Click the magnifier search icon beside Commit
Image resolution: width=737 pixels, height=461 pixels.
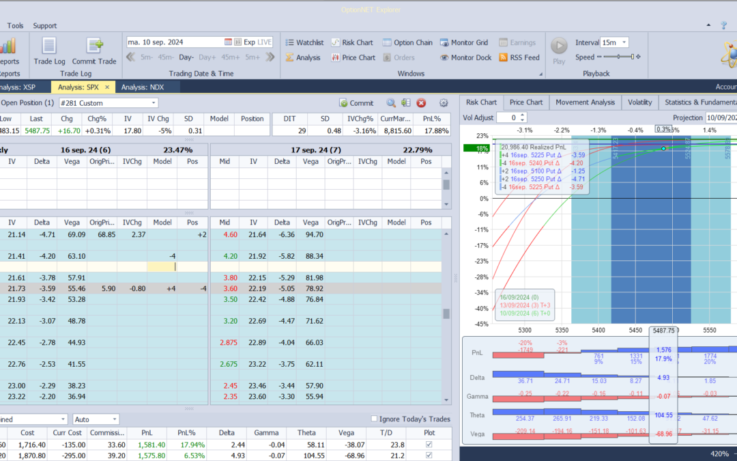tap(391, 103)
